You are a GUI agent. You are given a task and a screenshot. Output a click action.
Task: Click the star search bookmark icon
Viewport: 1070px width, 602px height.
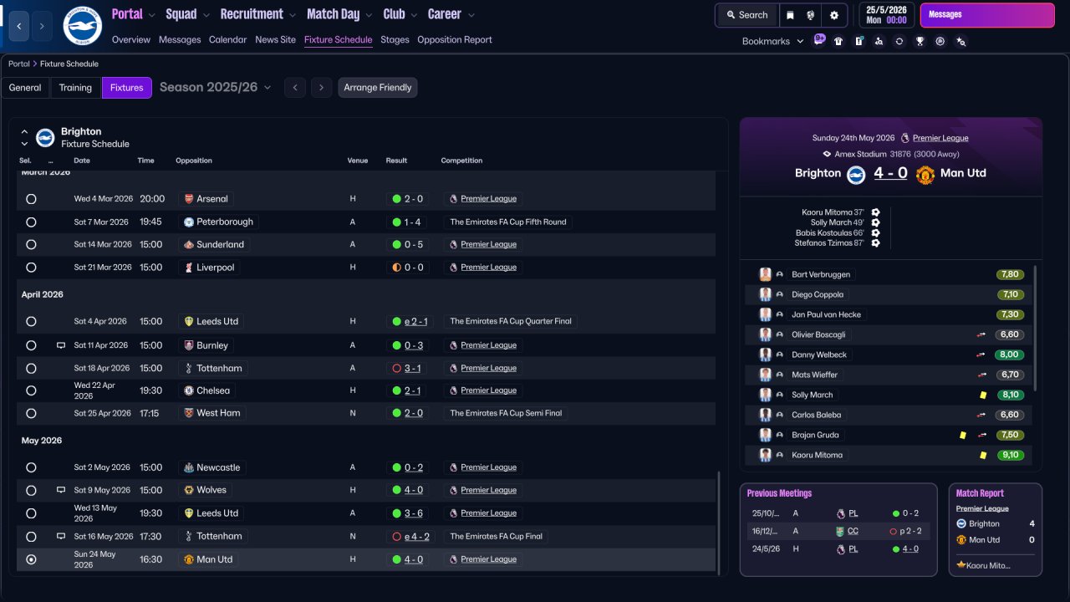pos(960,41)
